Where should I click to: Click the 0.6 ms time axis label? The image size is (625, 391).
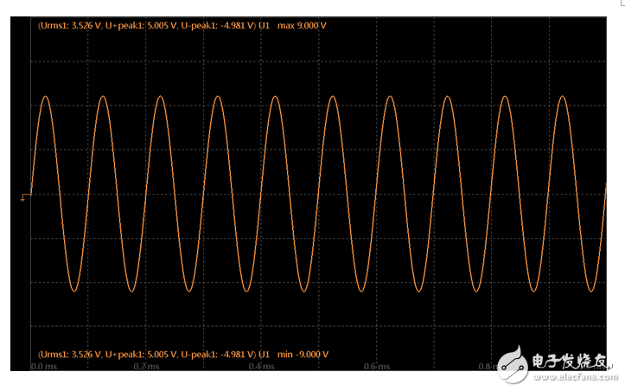(x=377, y=366)
